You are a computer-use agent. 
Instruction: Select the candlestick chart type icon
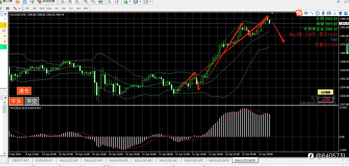coord(70,2)
